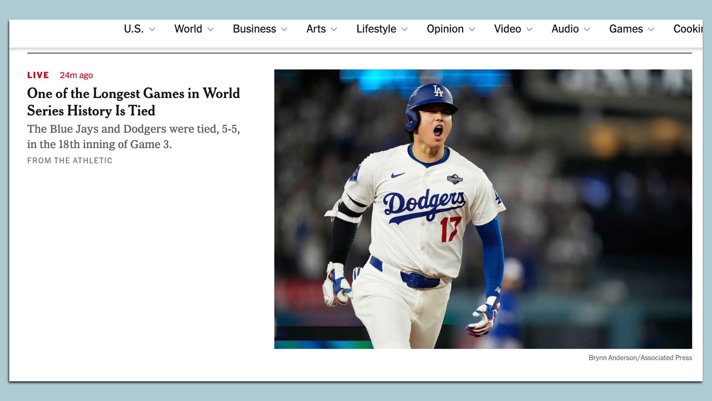Expand the Opinion section dropdown
The image size is (712, 401).
(x=472, y=29)
